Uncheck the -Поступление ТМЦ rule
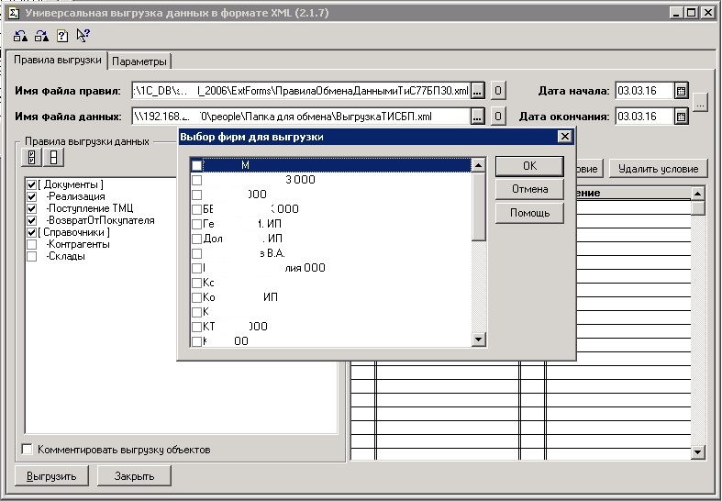This screenshot has width=722, height=501. [x=32, y=209]
